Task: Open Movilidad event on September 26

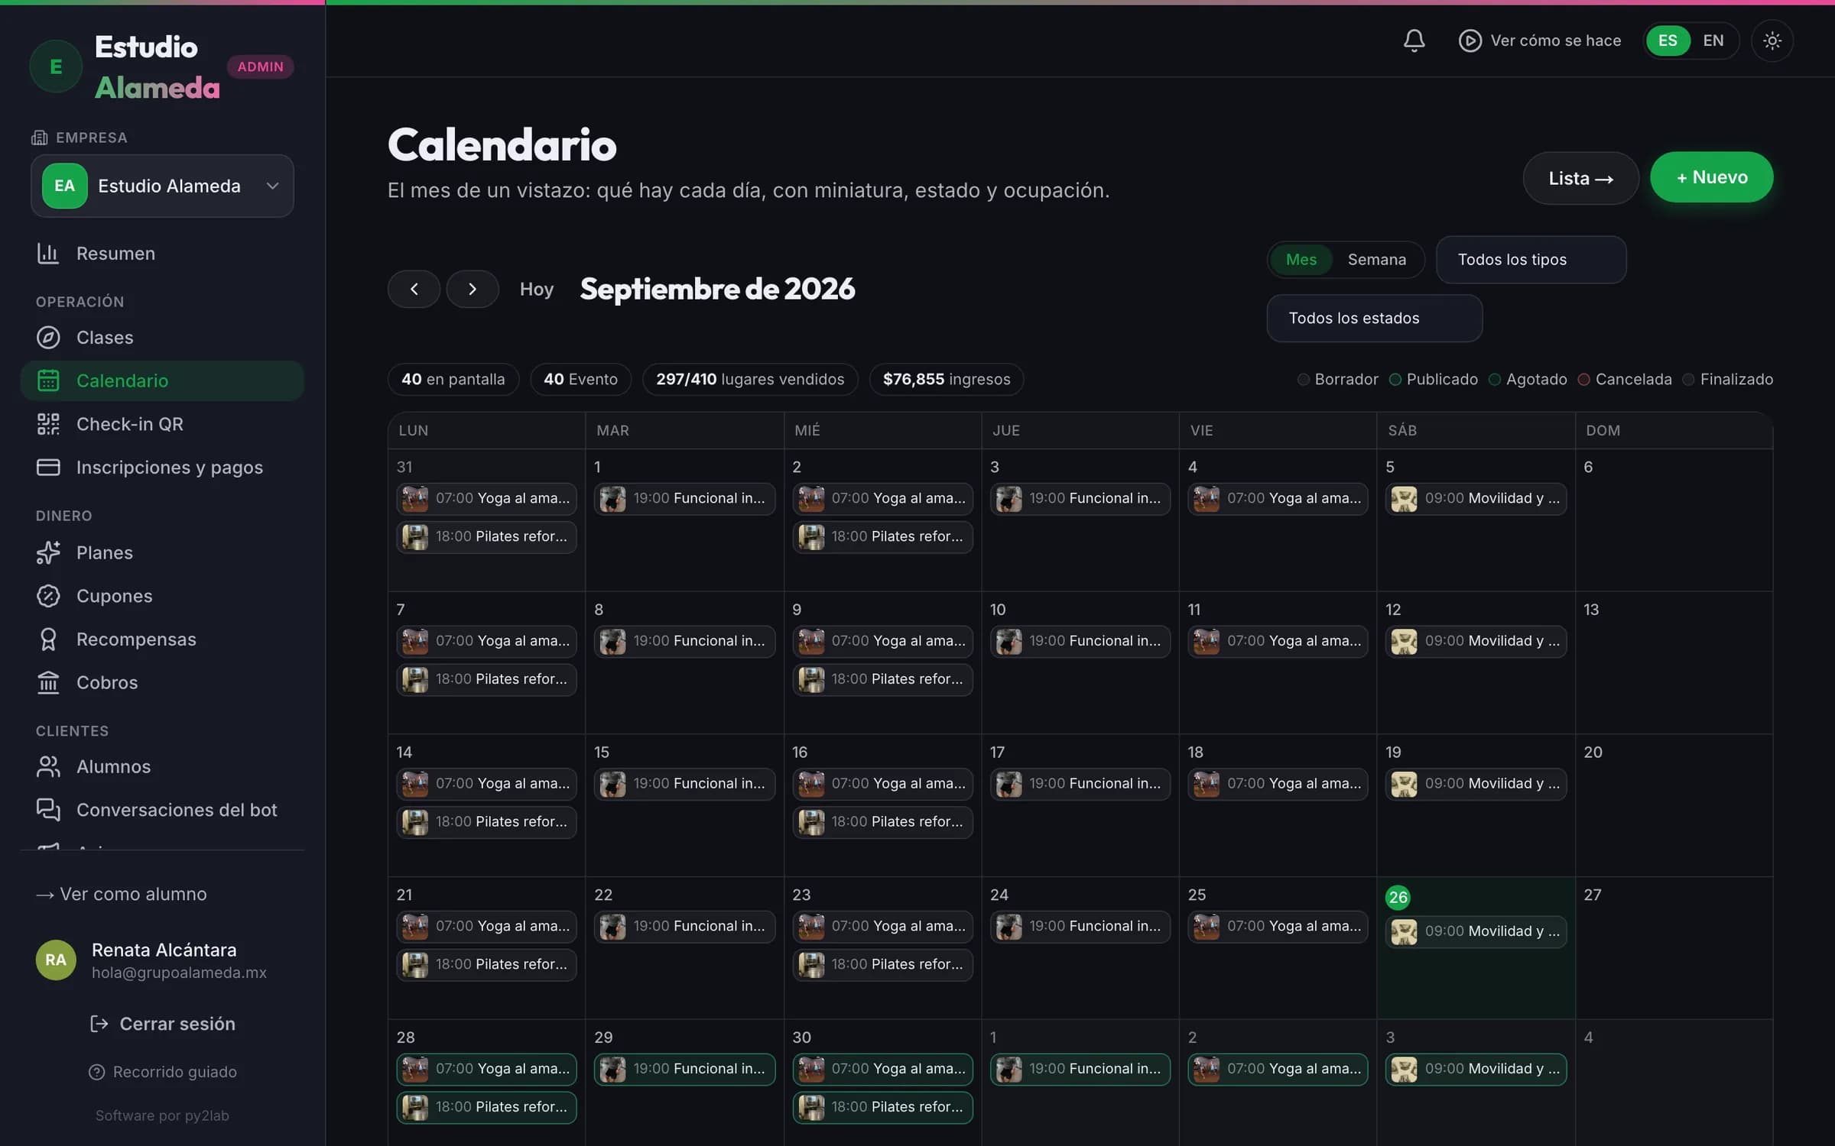Action: tap(1476, 931)
